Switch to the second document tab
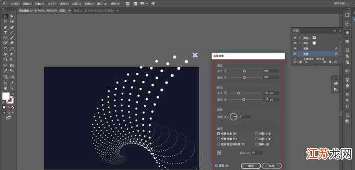 pos(95,10)
